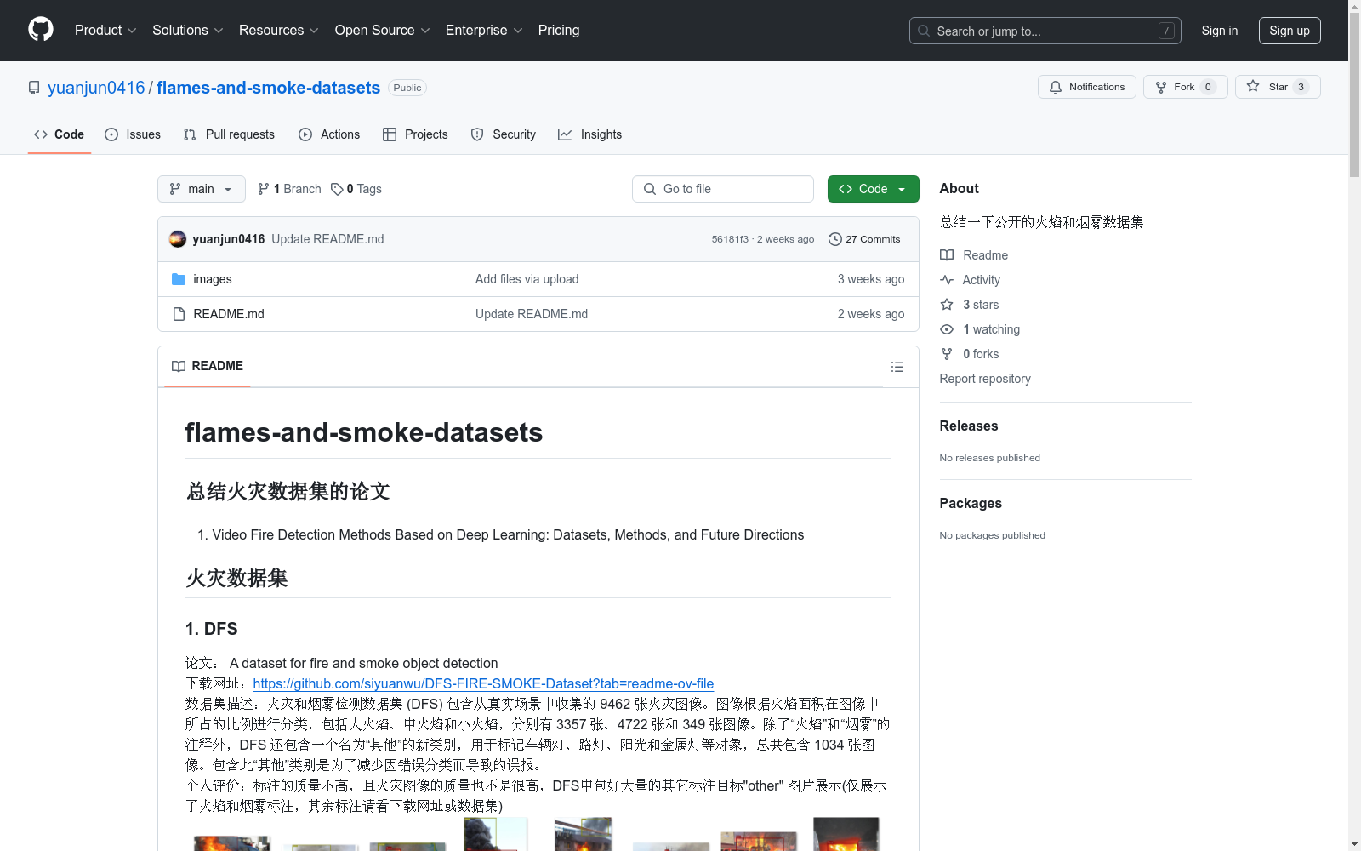View the 27 Commits history
This screenshot has height=851, width=1361.
pyautogui.click(x=864, y=239)
